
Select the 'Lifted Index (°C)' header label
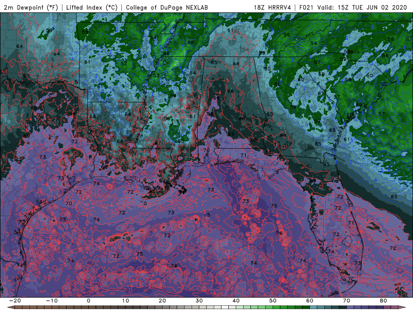pos(92,7)
